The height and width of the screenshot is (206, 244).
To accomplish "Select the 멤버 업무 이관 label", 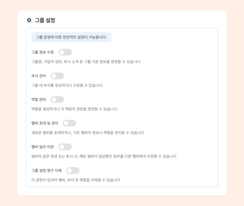I will (43, 147).
